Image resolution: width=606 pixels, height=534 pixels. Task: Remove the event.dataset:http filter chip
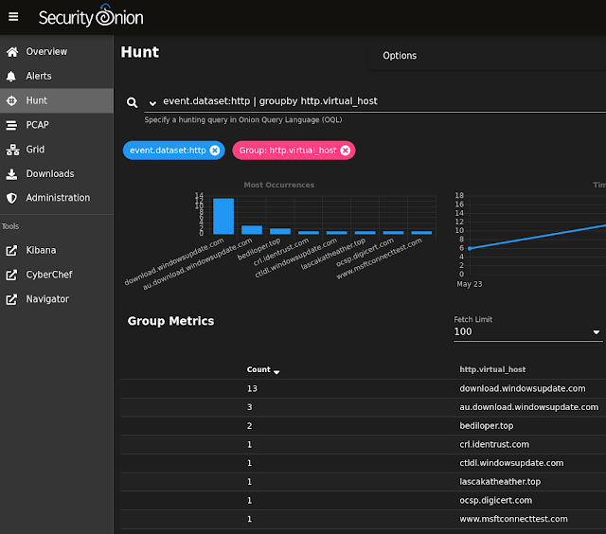click(x=215, y=151)
